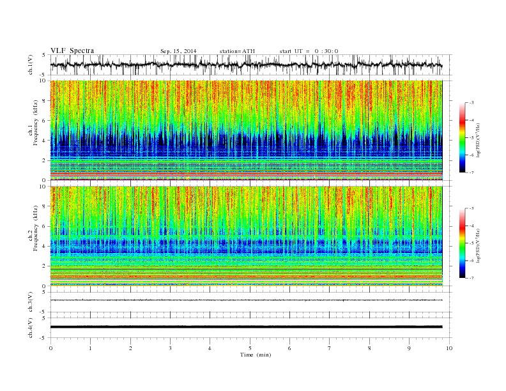Click the "ch.1(V)" axis label
This screenshot has width=506, height=391.
point(31,65)
